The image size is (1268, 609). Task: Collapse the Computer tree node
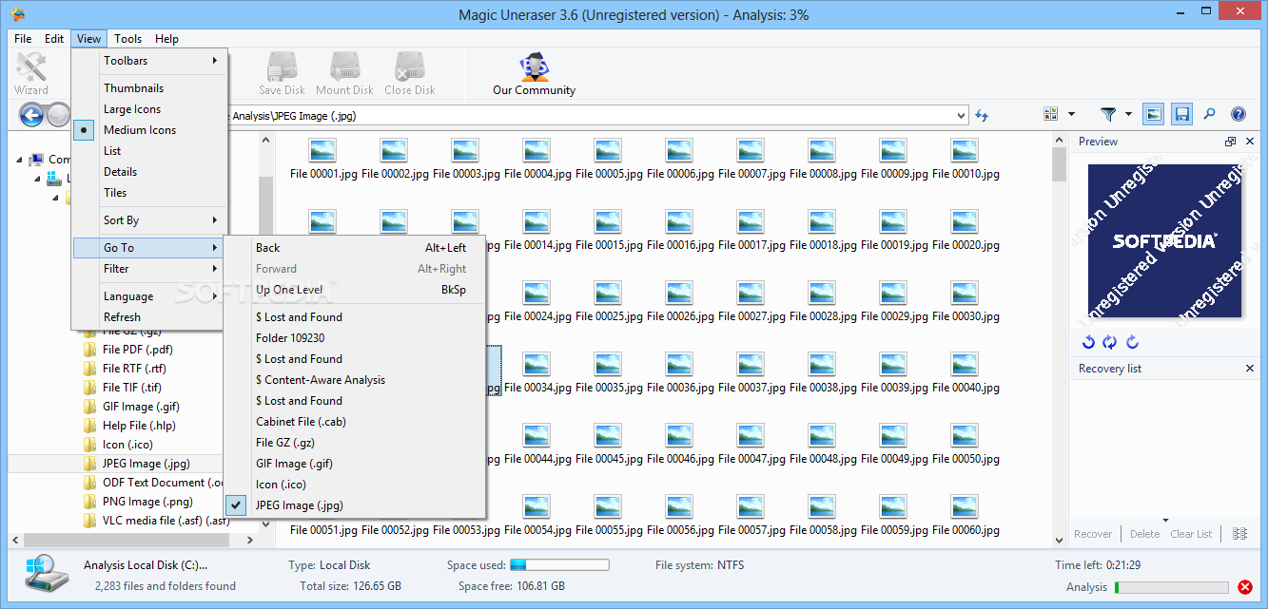click(x=20, y=160)
